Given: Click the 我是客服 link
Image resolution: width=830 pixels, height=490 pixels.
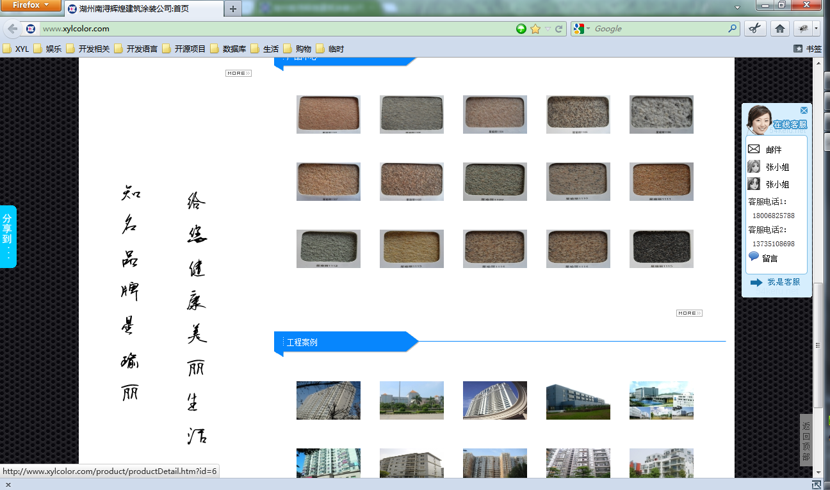Looking at the screenshot, I should 783,282.
